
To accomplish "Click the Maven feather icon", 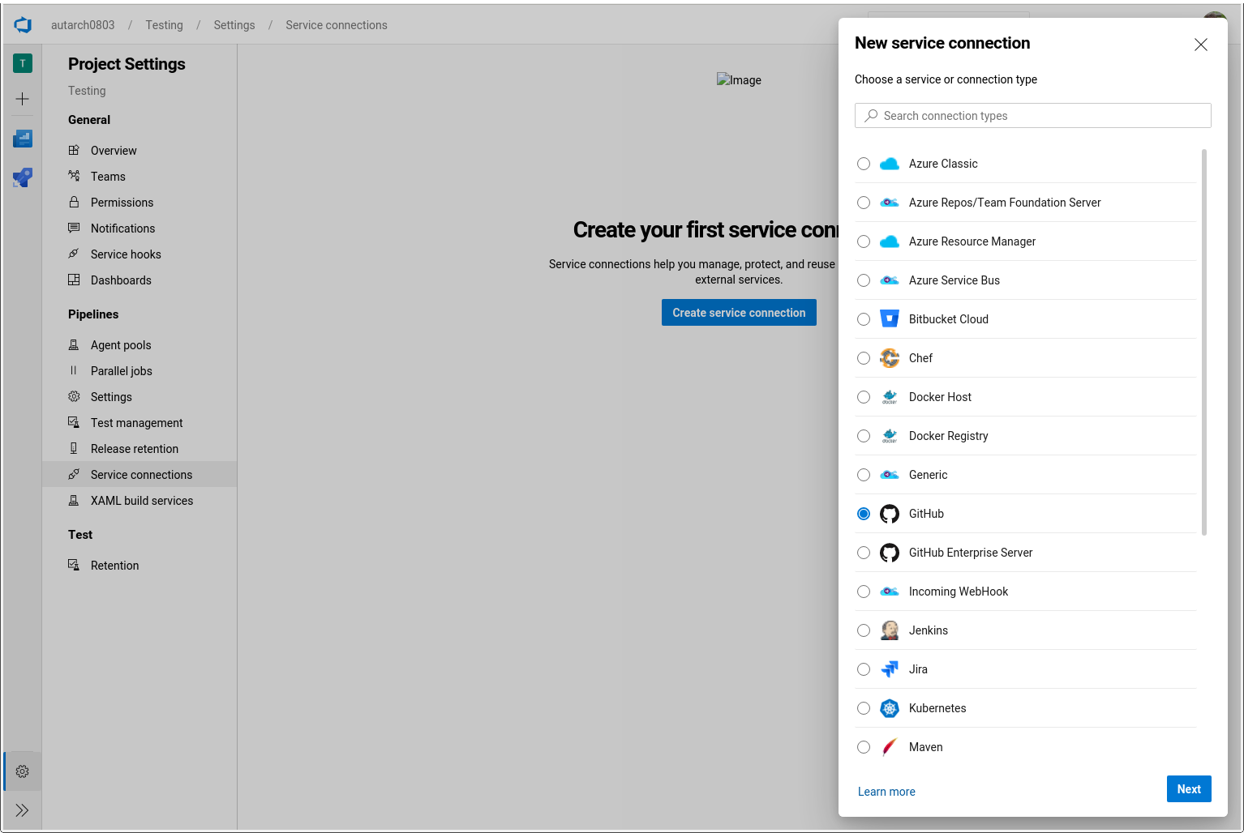I will click(890, 747).
